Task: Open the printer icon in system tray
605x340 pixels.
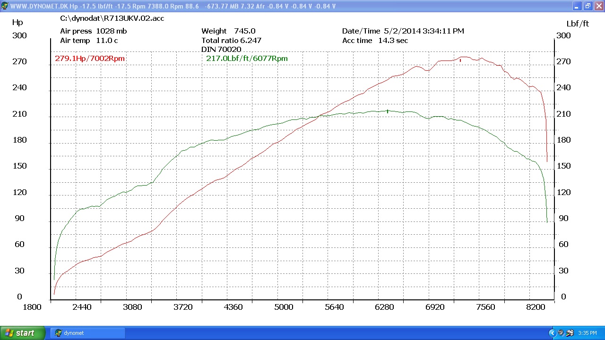Action: (x=570, y=333)
